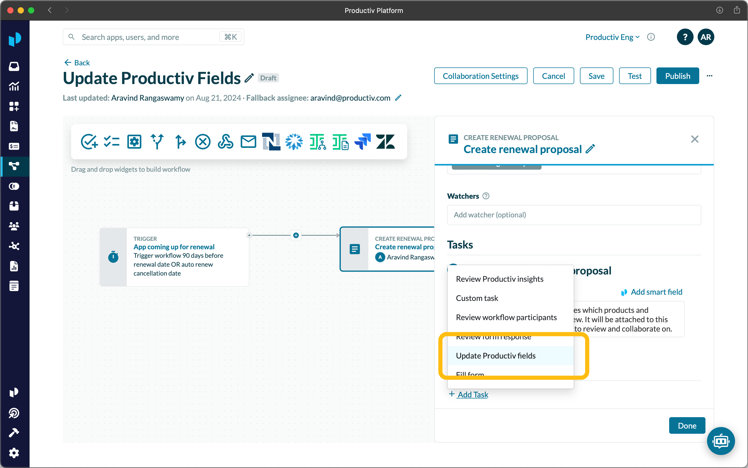Click plus connector between workflow nodes

[x=296, y=235]
